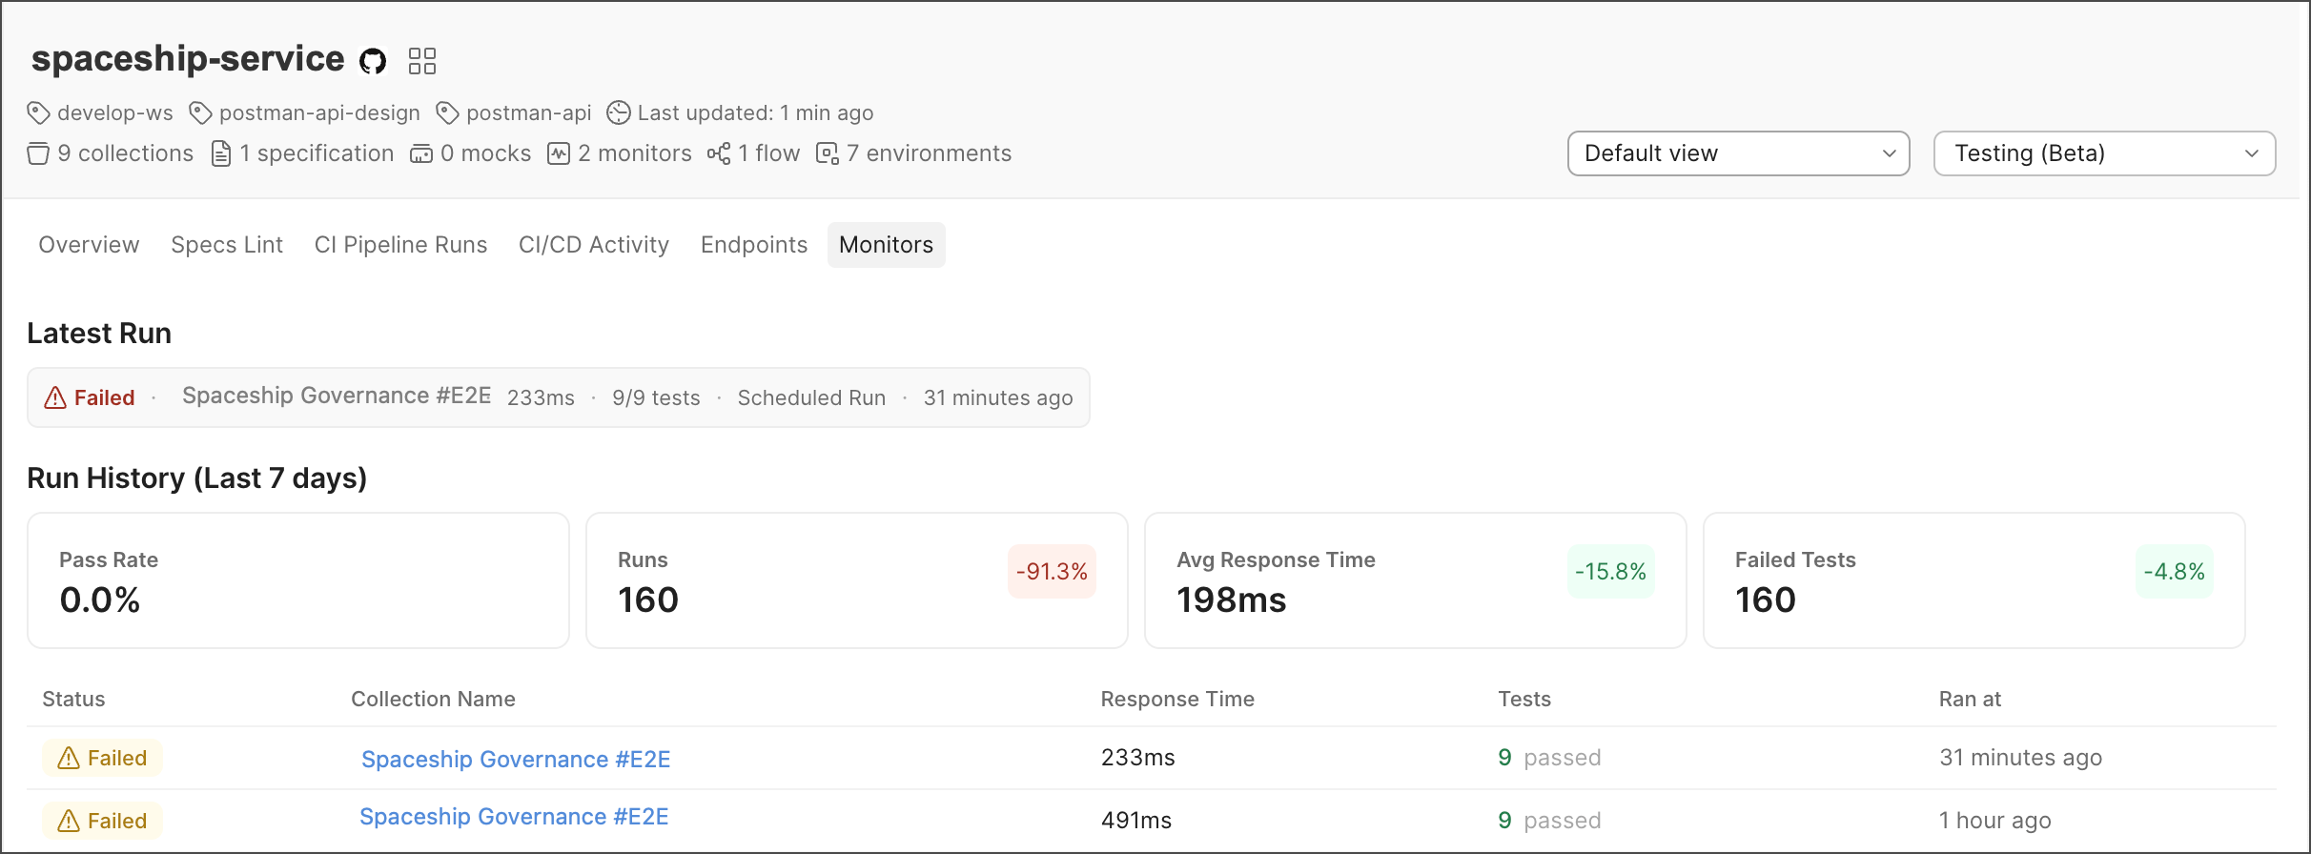Click the Runs 160 card

pyautogui.click(x=857, y=580)
